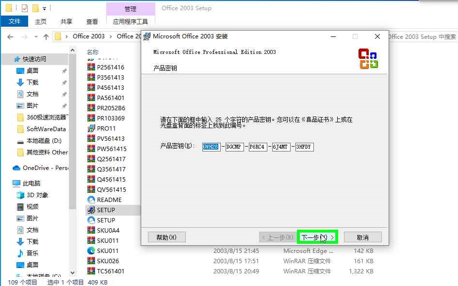Open the Application Tools (应用程序工具) tab
Screen dimensions: 458x286
point(131,21)
